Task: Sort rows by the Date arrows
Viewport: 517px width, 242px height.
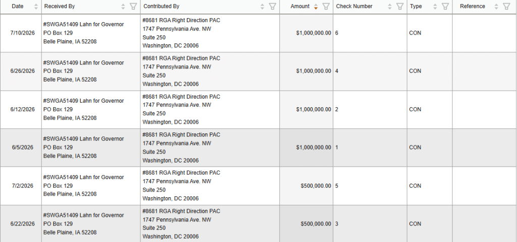Action: click(x=36, y=6)
